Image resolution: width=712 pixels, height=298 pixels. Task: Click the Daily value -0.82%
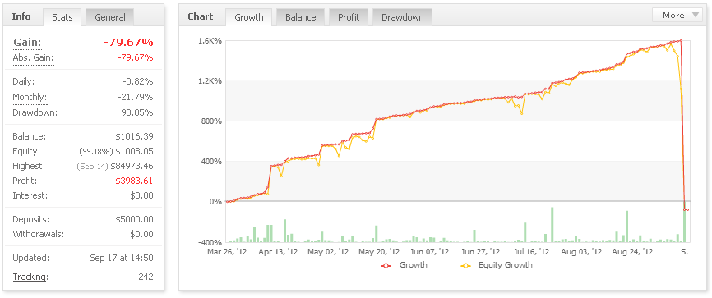click(137, 82)
